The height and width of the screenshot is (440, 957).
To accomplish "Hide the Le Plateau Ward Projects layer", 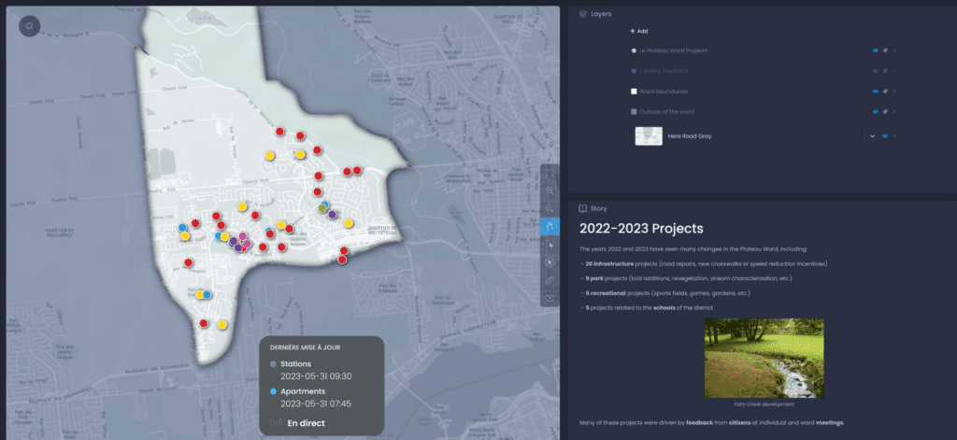I will pos(875,50).
